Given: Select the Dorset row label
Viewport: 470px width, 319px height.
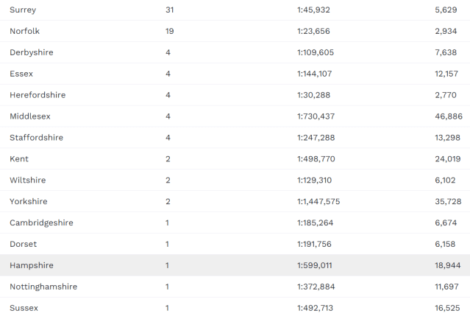Looking at the screenshot, I should click(x=24, y=245).
